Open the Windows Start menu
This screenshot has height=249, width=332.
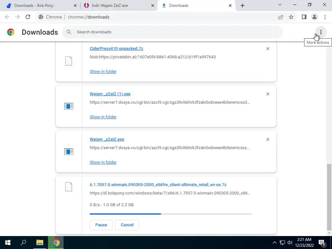click(x=8, y=243)
